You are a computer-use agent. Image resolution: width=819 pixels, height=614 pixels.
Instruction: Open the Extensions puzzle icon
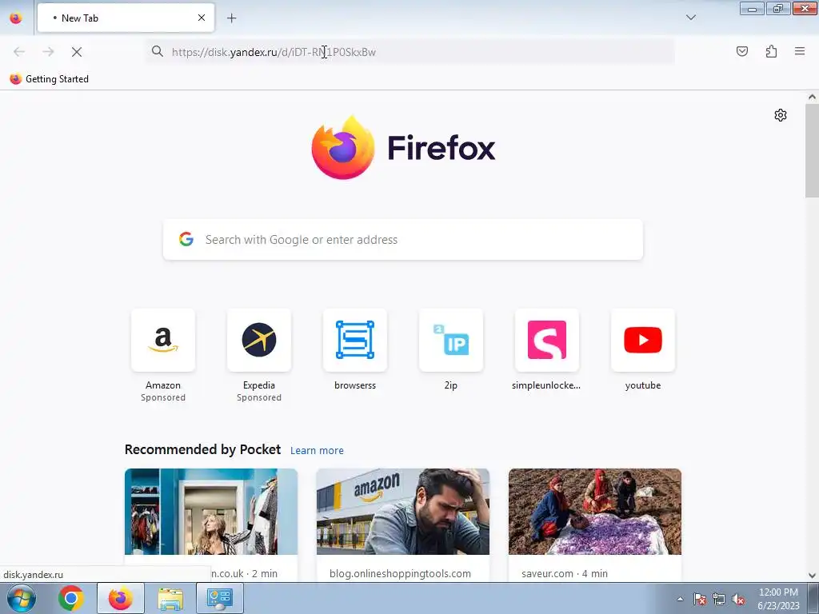771,51
